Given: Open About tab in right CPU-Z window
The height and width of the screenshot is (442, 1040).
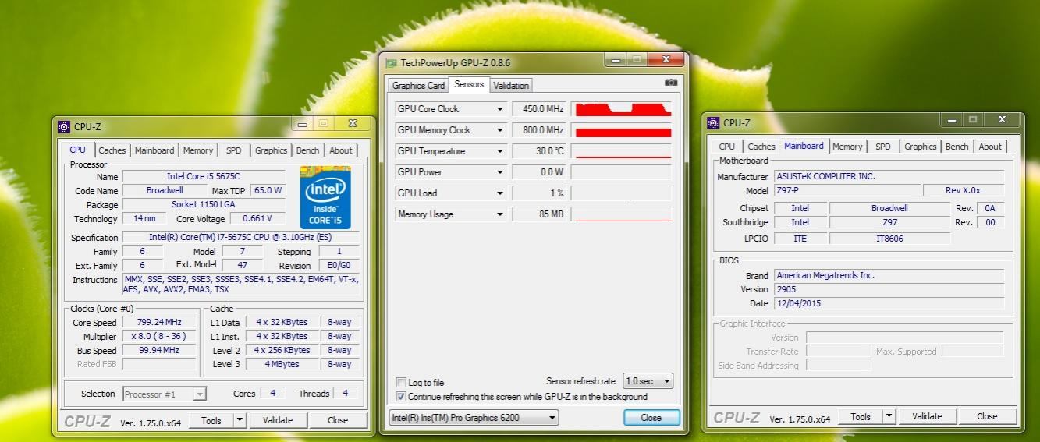Looking at the screenshot, I should click(x=990, y=147).
